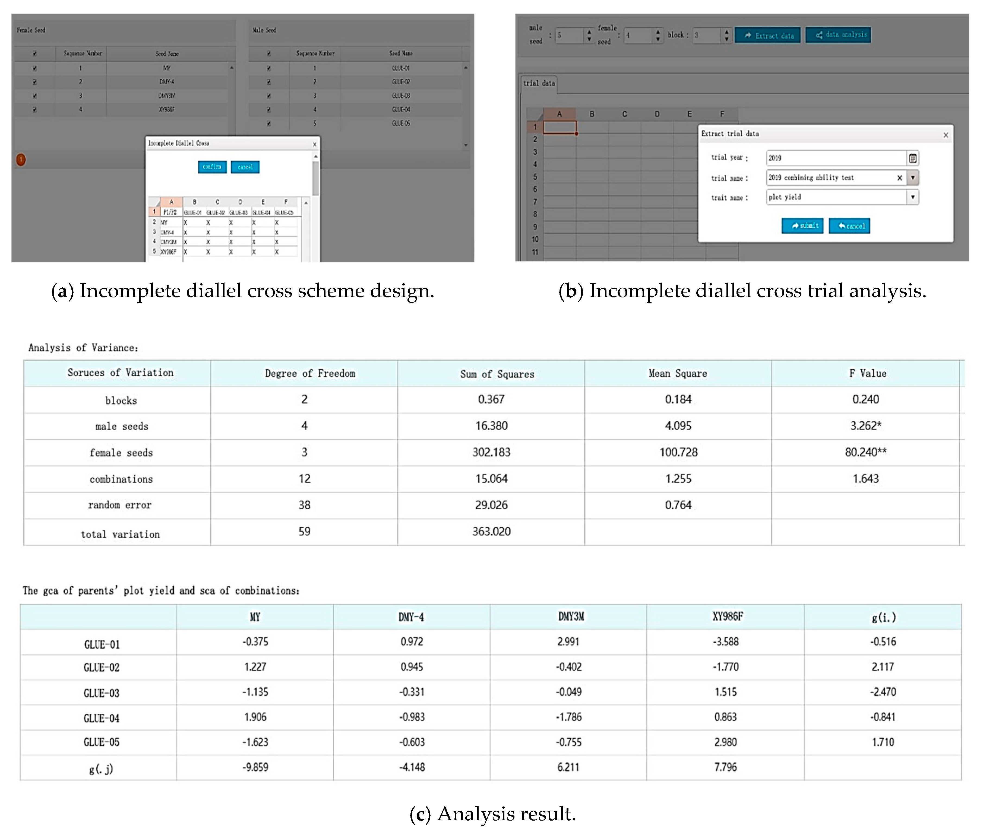This screenshot has height=829, width=983.
Task: Cancel the Extract trial data dialog
Action: point(849,226)
